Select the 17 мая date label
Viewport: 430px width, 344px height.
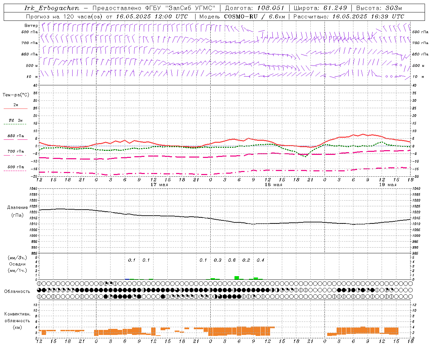[x=159, y=185]
